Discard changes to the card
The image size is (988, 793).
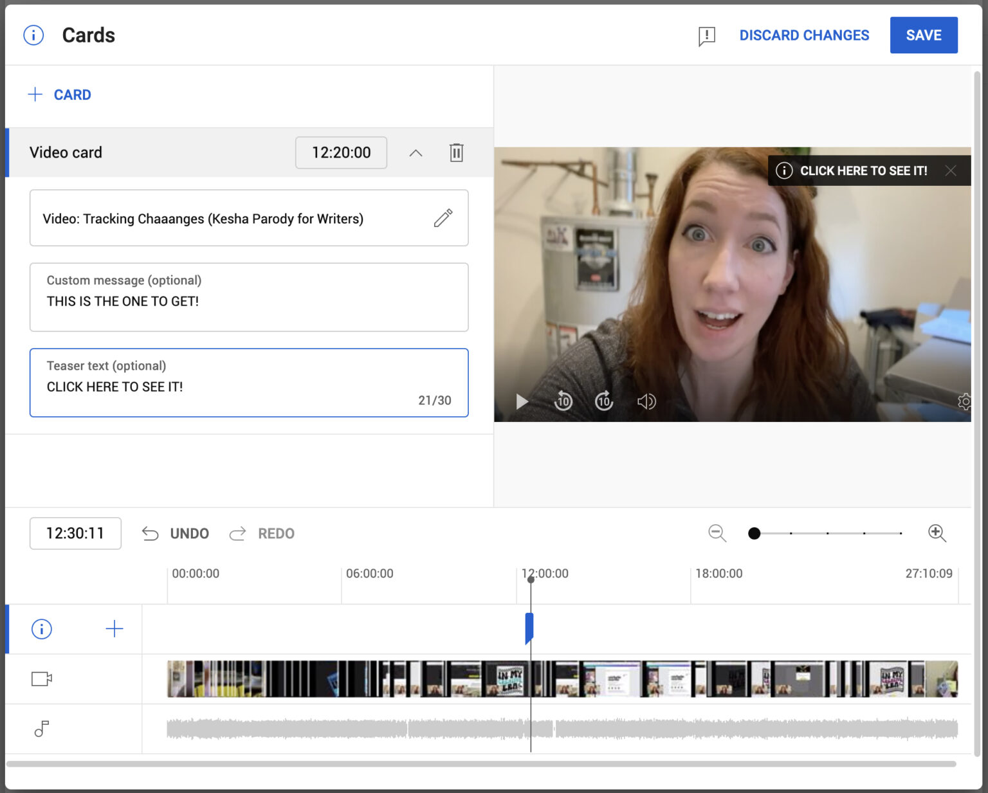coord(804,35)
